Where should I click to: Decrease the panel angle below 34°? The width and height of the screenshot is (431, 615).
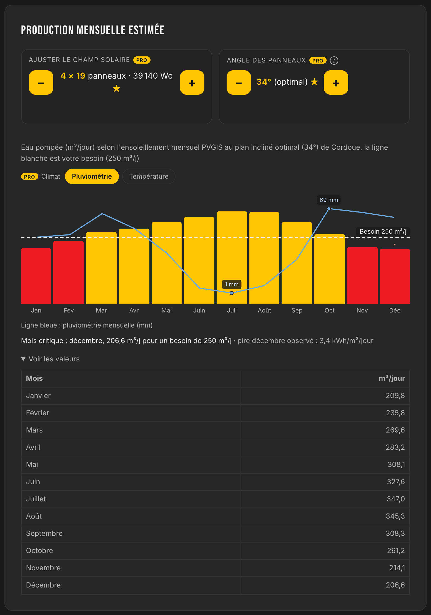[x=239, y=82]
